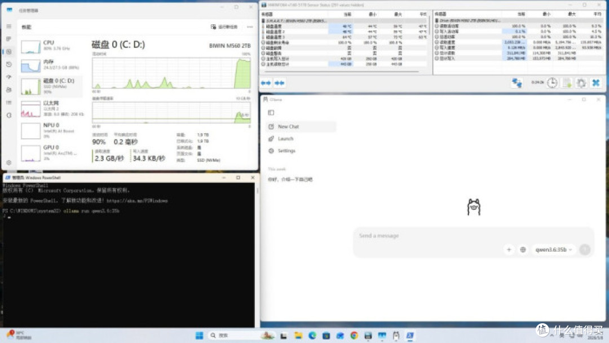Click the 34.3 KB/秒 write speed value
Image resolution: width=609 pixels, height=343 pixels.
point(149,159)
